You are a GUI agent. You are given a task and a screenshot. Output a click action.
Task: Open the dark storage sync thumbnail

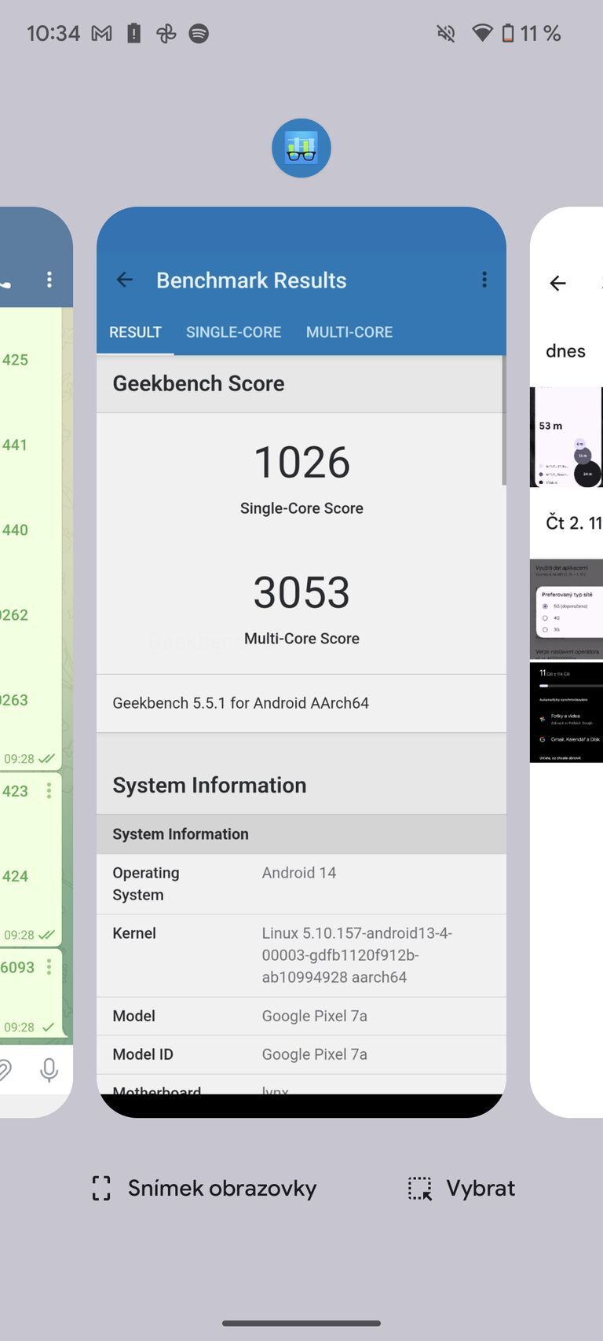pos(566,713)
